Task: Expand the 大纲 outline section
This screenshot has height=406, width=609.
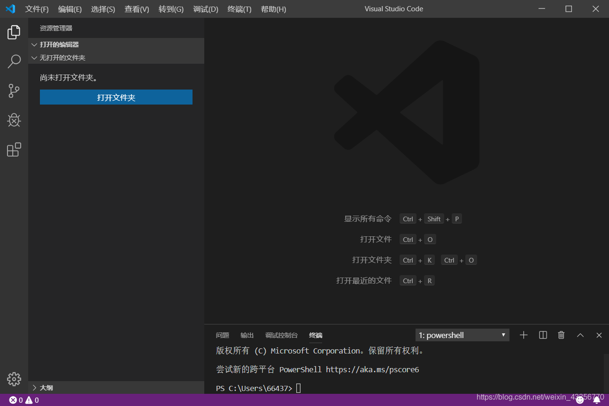Action: (116, 388)
